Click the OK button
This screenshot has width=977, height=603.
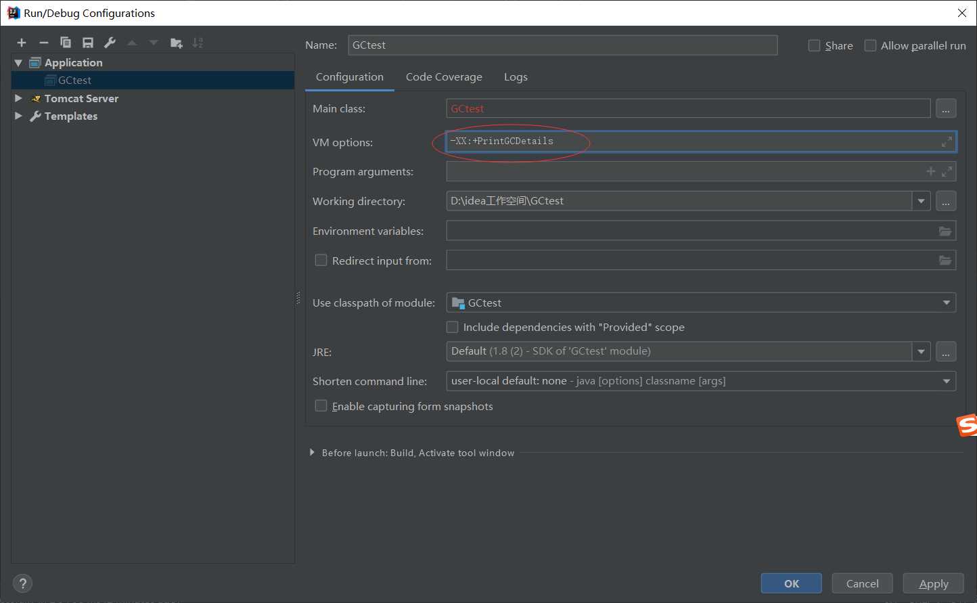(792, 583)
